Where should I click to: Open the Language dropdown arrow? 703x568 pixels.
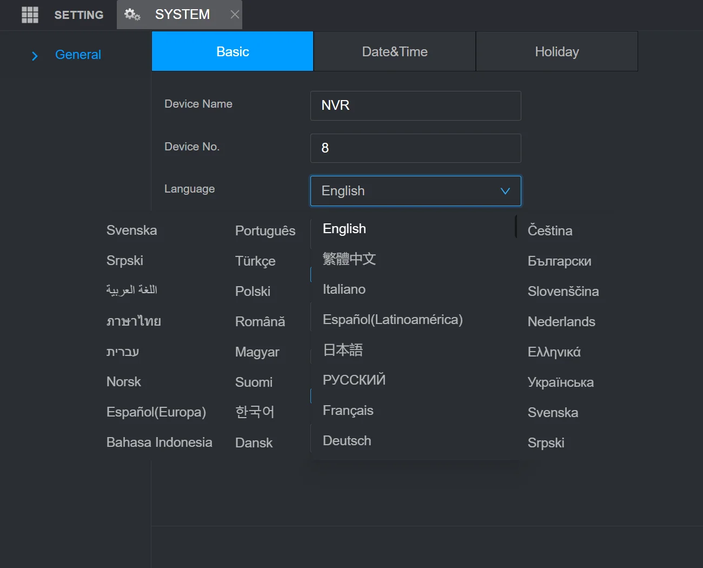tap(505, 191)
